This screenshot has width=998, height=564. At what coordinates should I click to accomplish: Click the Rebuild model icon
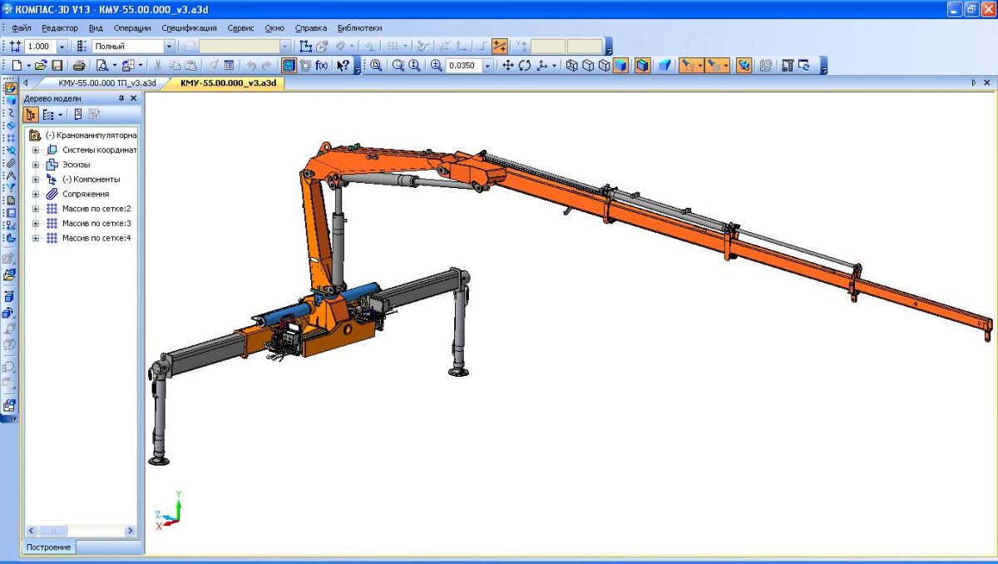click(x=305, y=65)
